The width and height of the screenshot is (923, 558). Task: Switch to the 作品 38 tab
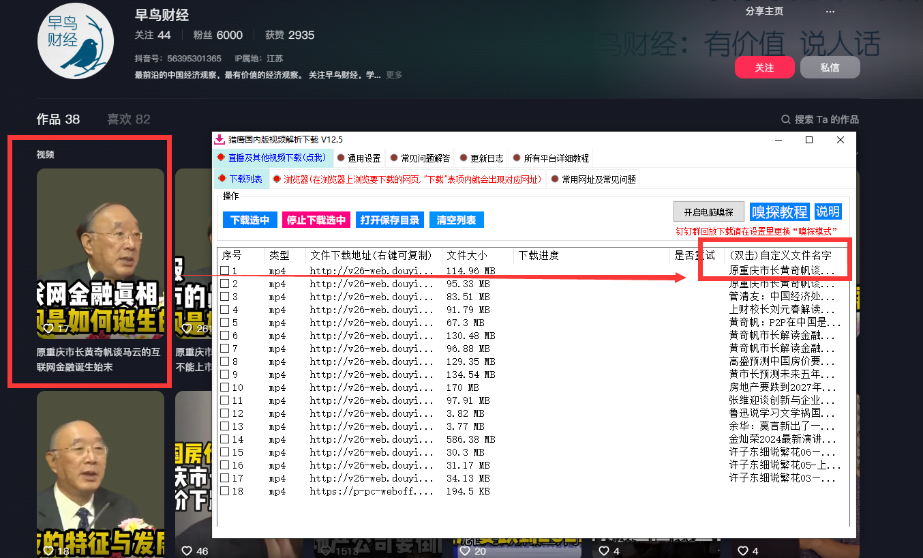pos(58,119)
